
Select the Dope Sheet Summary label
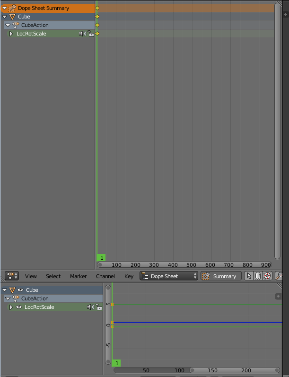click(44, 8)
